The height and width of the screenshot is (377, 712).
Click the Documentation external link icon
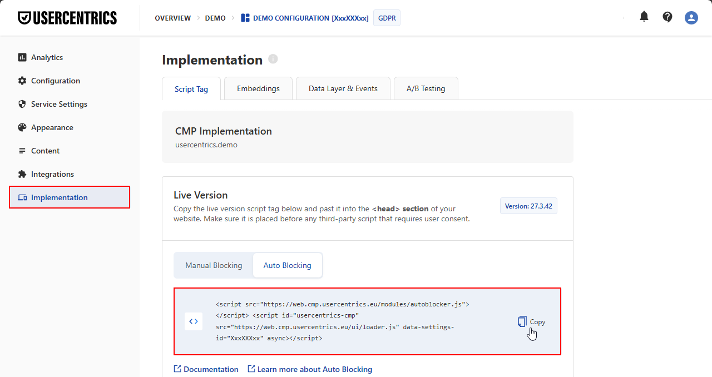[177, 369]
